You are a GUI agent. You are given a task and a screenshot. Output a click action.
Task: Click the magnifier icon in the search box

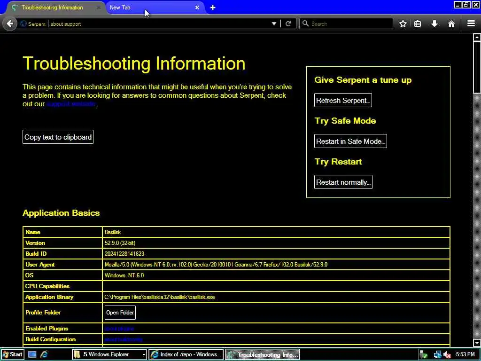pyautogui.click(x=305, y=24)
